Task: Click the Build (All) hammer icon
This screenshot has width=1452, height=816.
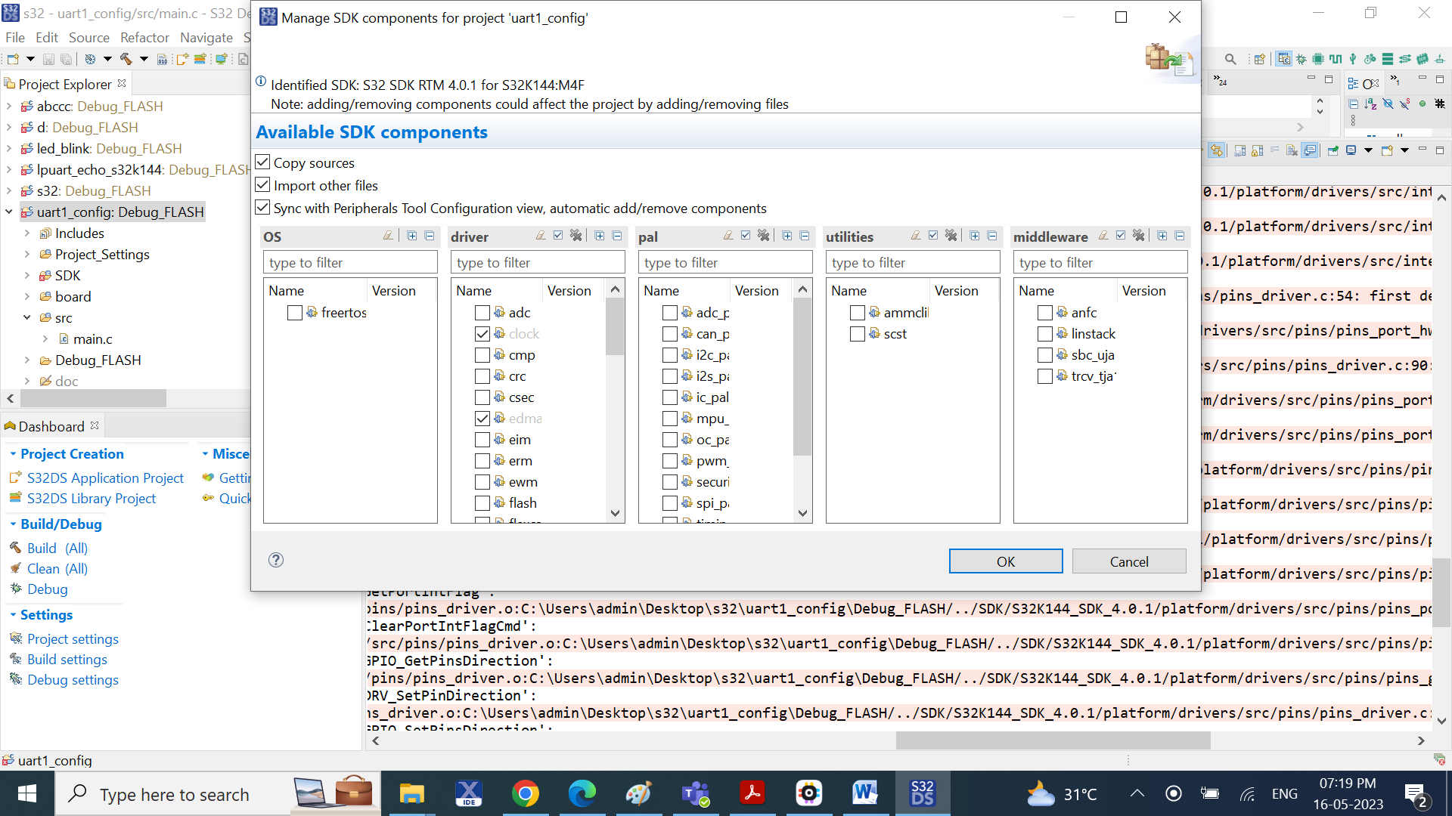Action: click(17, 548)
